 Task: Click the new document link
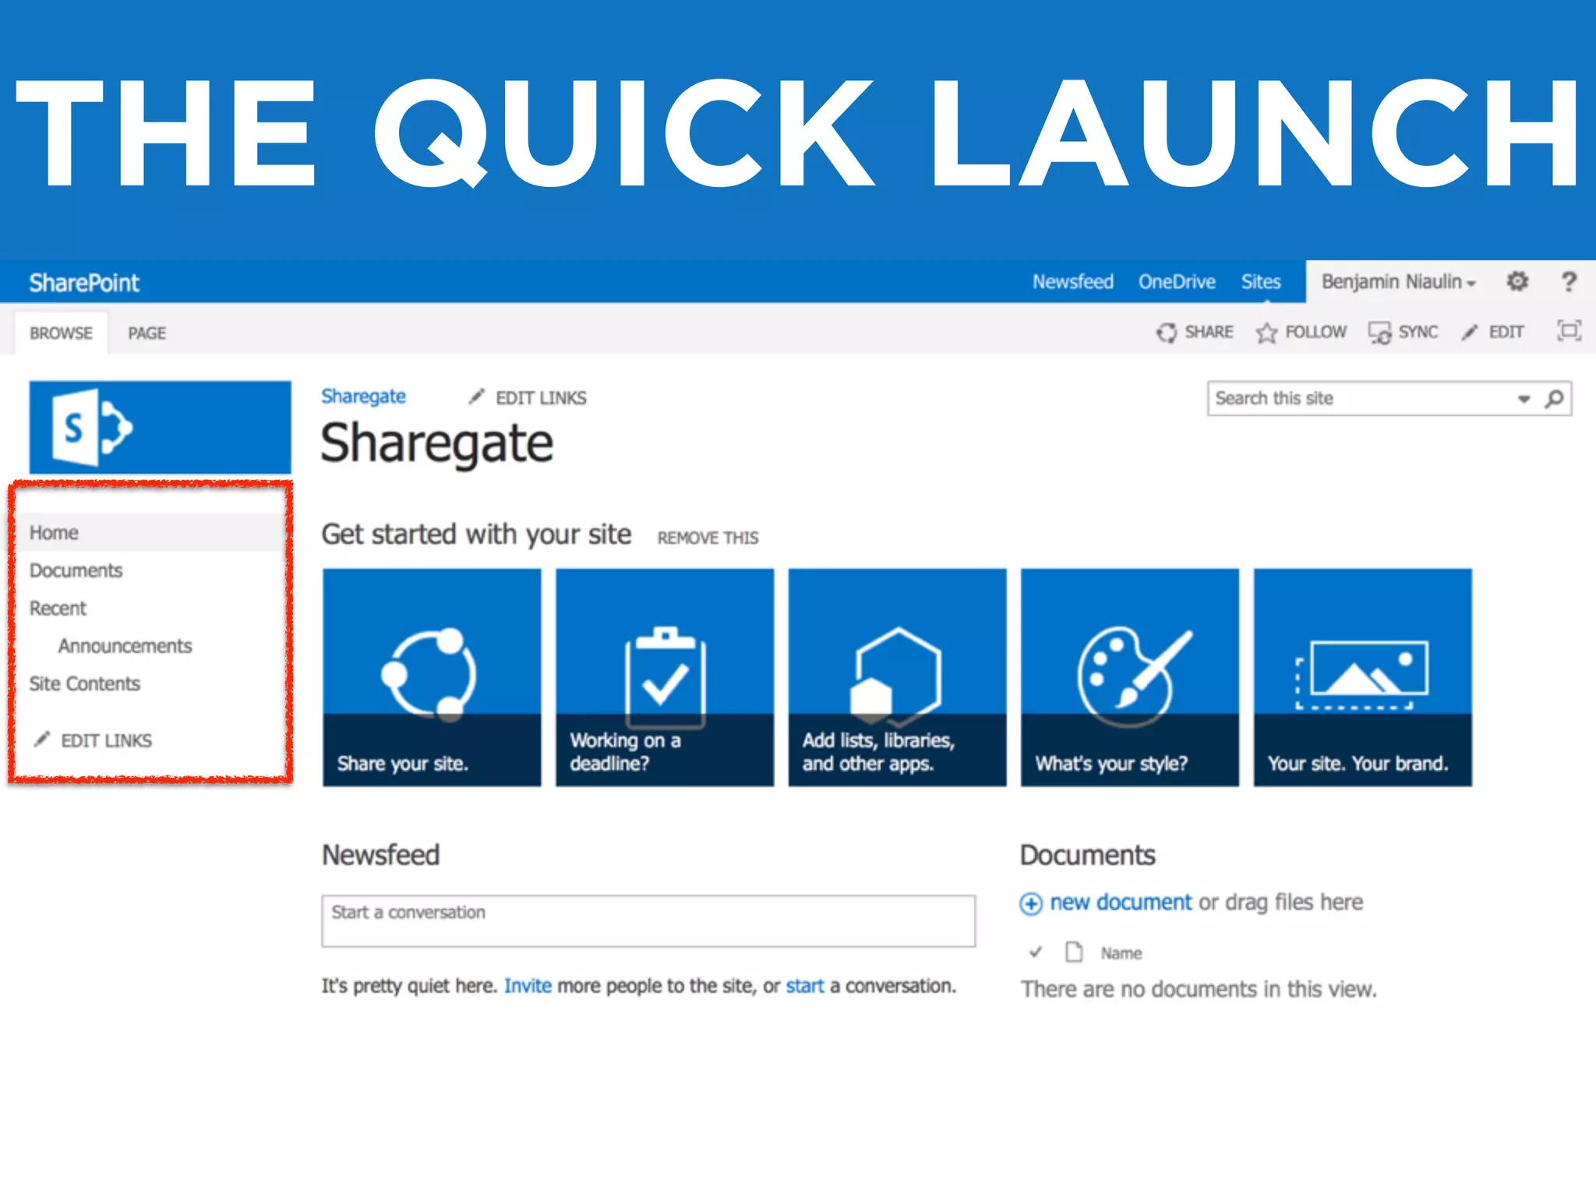pos(1121,902)
